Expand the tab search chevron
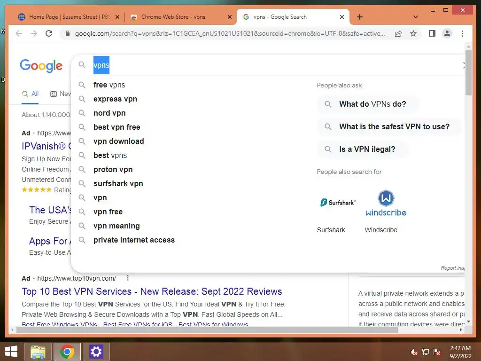 point(416,17)
